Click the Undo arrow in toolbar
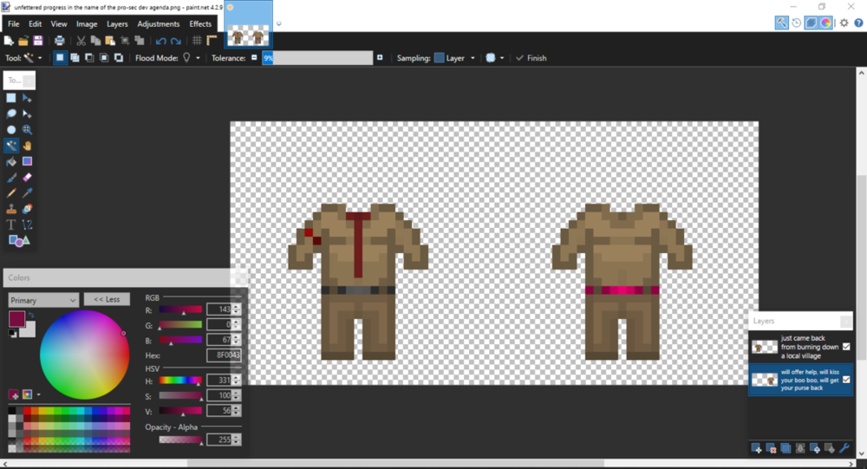 (x=160, y=41)
